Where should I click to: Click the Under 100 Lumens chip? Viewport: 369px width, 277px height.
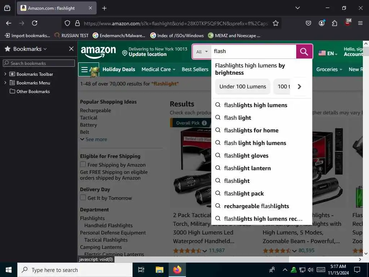243,87
